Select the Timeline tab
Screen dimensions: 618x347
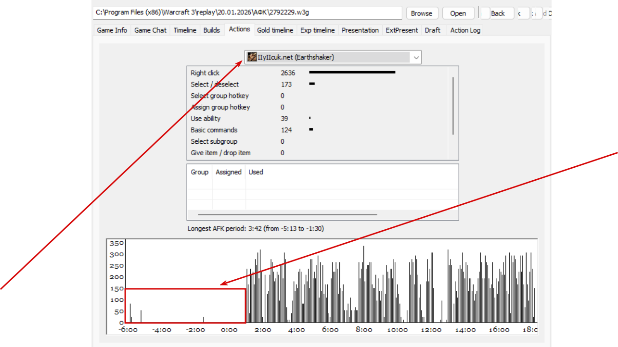185,30
